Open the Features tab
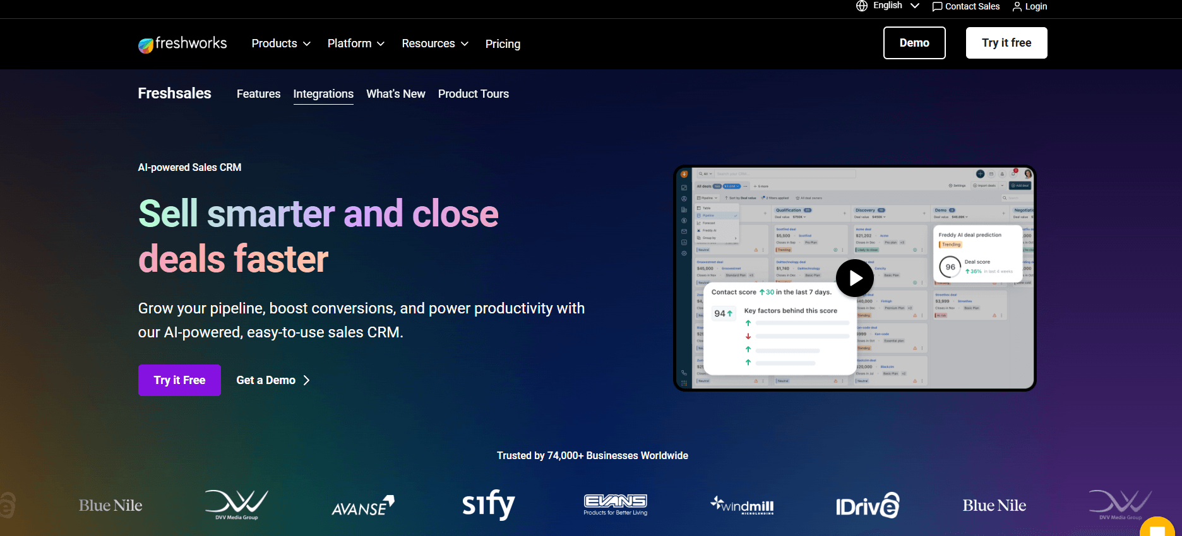Viewport: 1182px width, 536px height. 258,94
